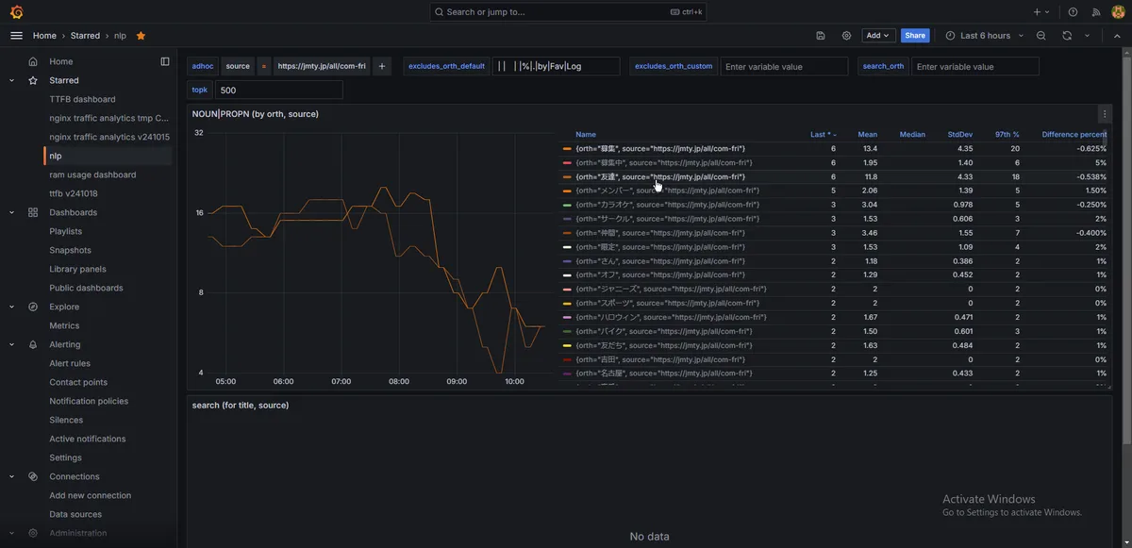Go to Alert rules in sidebar

70,363
